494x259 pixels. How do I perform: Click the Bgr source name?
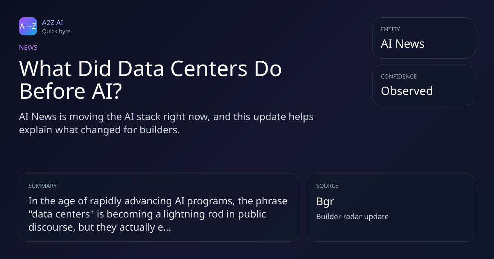pyautogui.click(x=325, y=202)
